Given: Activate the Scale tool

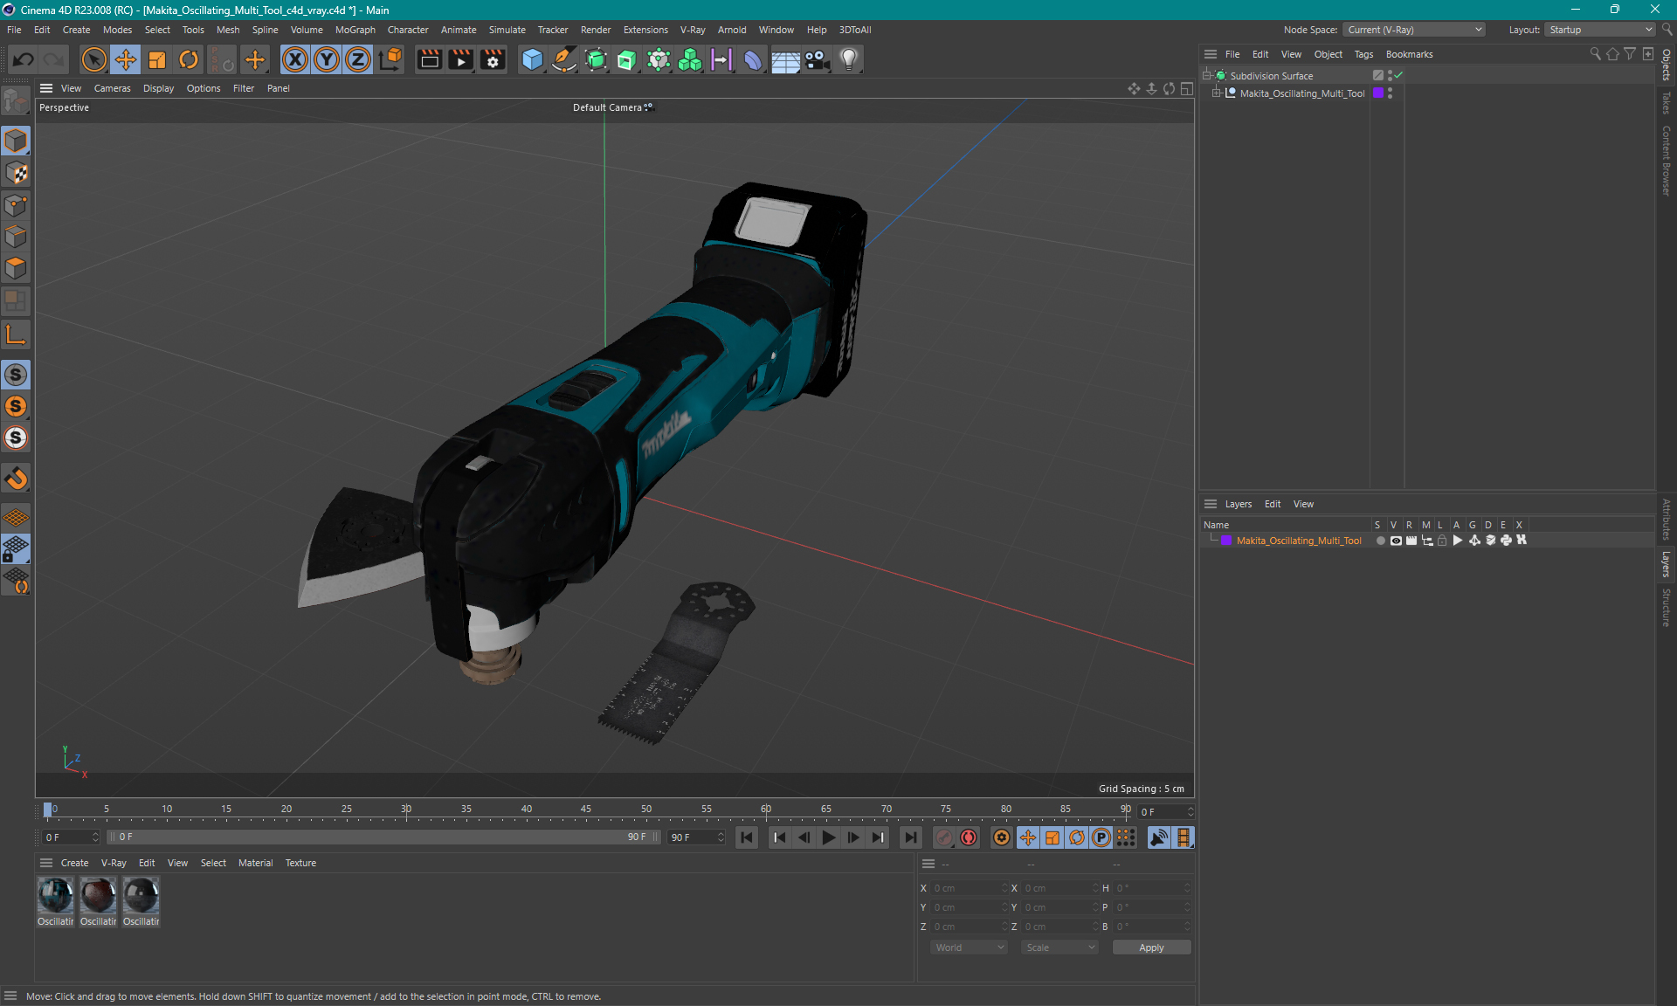Looking at the screenshot, I should [x=157, y=59].
